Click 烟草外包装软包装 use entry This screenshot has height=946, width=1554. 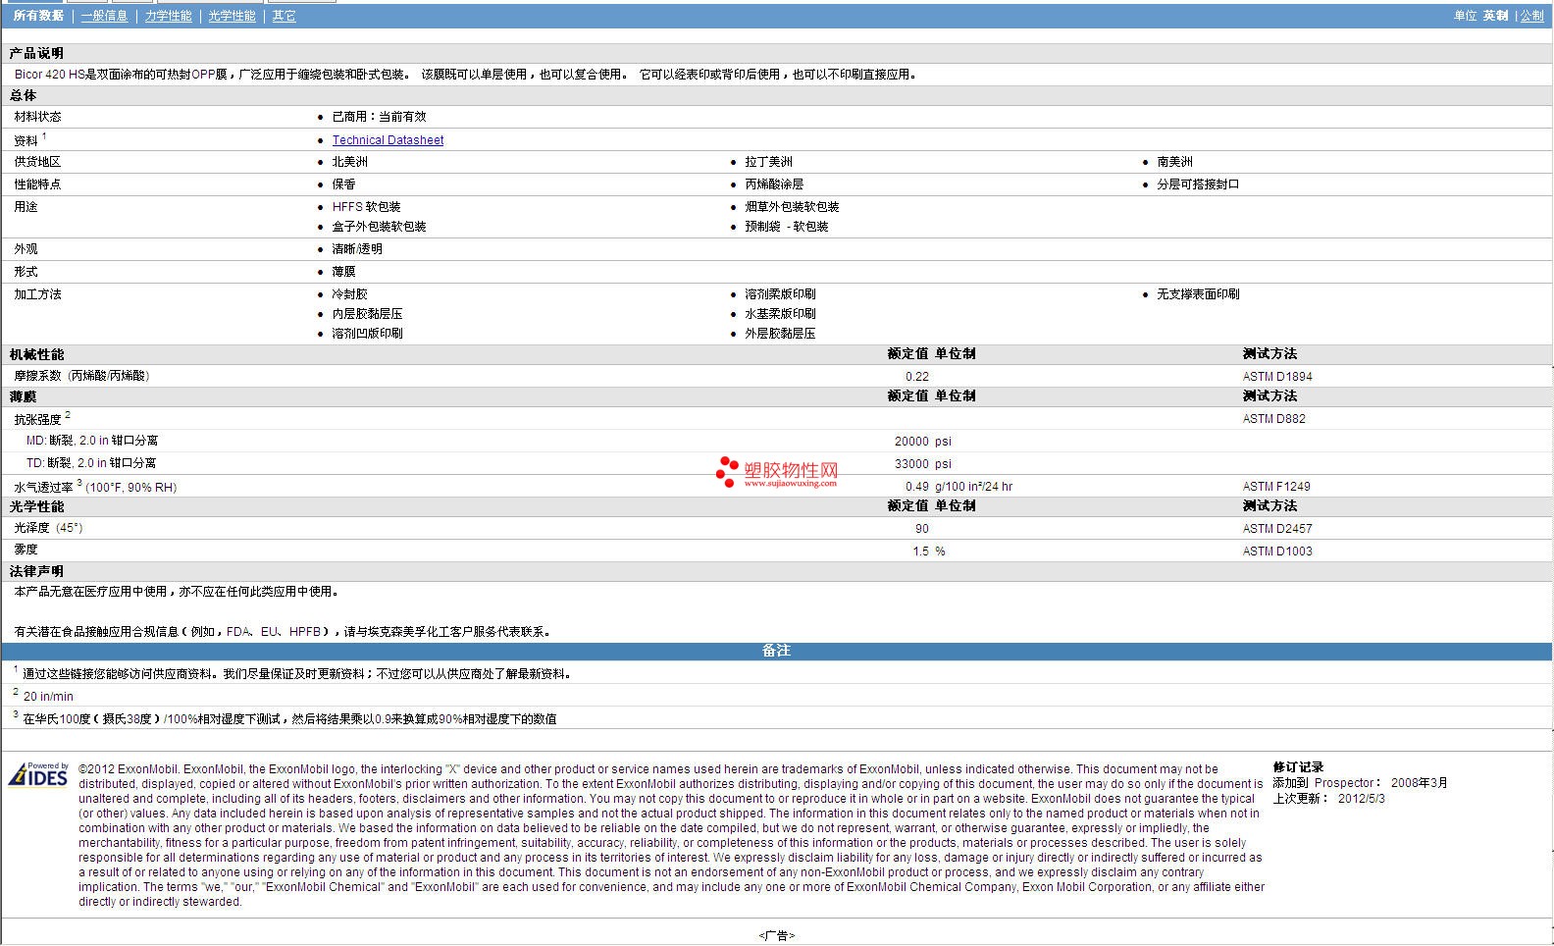pyautogui.click(x=792, y=207)
